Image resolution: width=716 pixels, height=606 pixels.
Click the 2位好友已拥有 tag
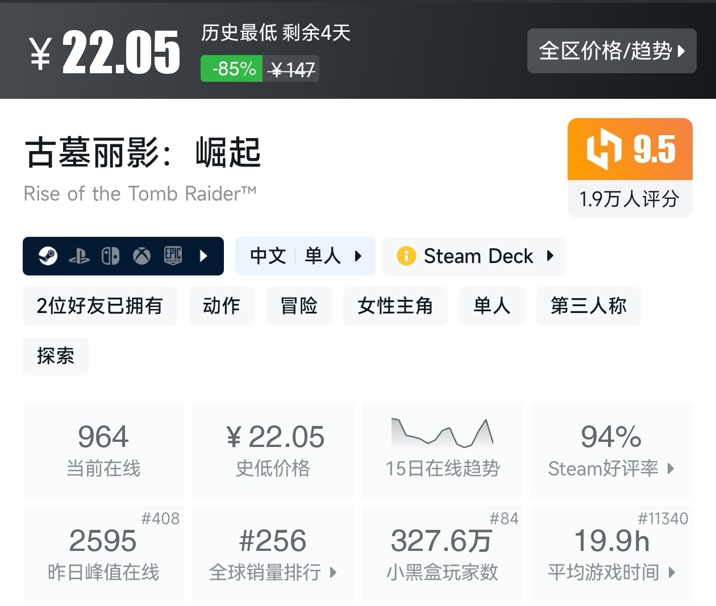pos(99,306)
